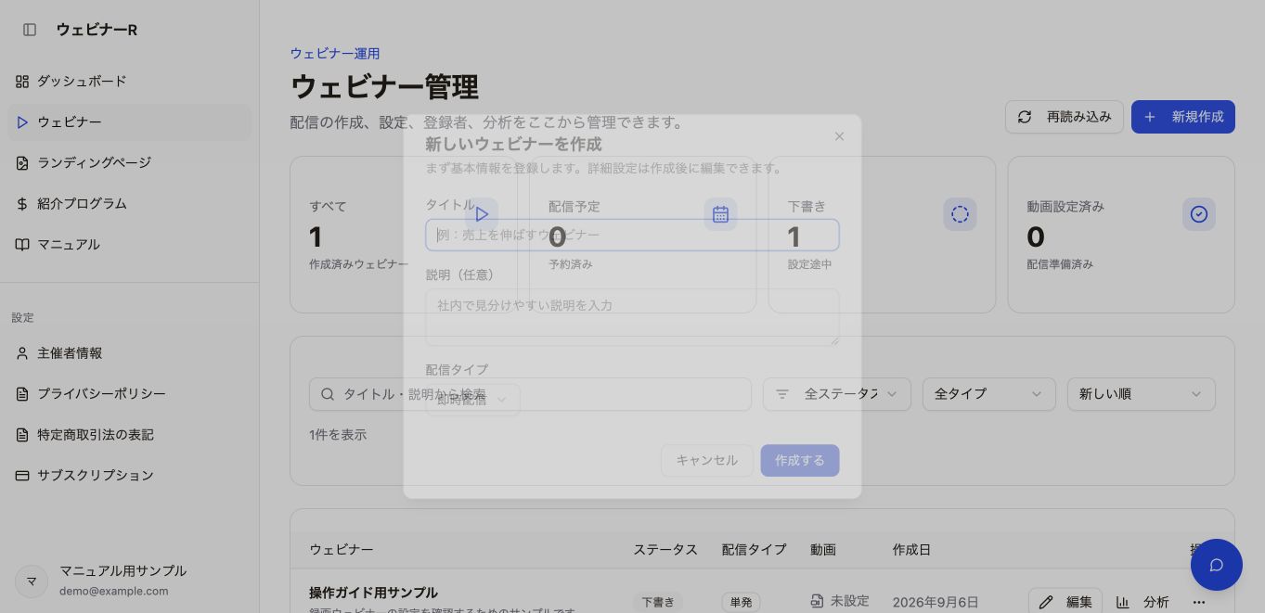Click the 1件を表示 result count
Screen dimensions: 1265x613
pyautogui.click(x=338, y=435)
